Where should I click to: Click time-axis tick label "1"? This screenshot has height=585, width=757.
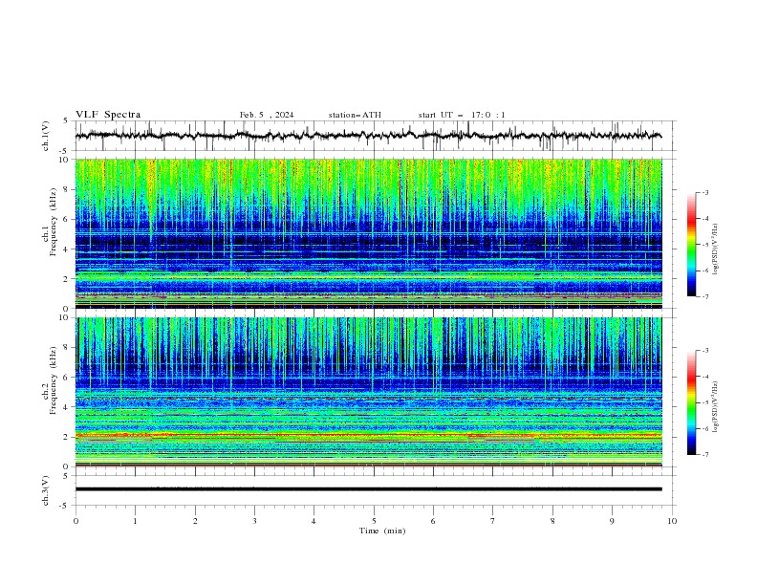[135, 521]
